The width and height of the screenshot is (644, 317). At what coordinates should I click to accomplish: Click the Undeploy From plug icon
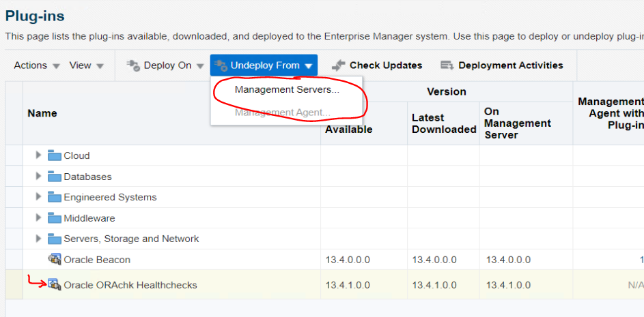click(221, 65)
